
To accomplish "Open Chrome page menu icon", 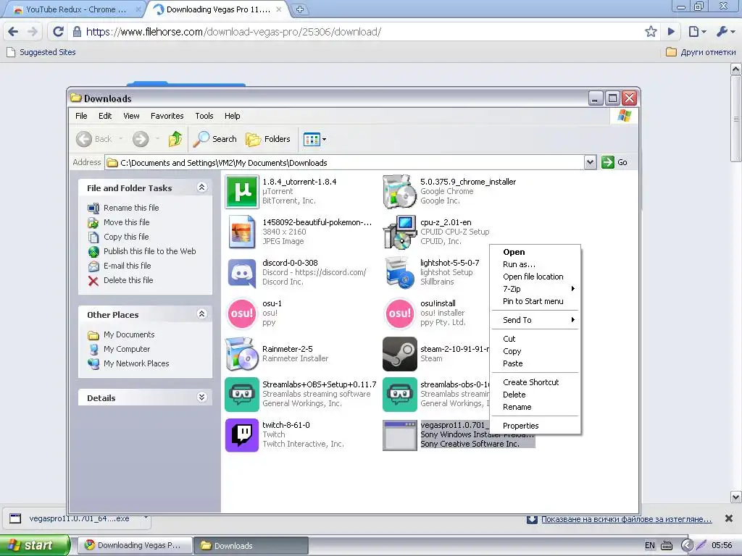I will click(x=697, y=32).
